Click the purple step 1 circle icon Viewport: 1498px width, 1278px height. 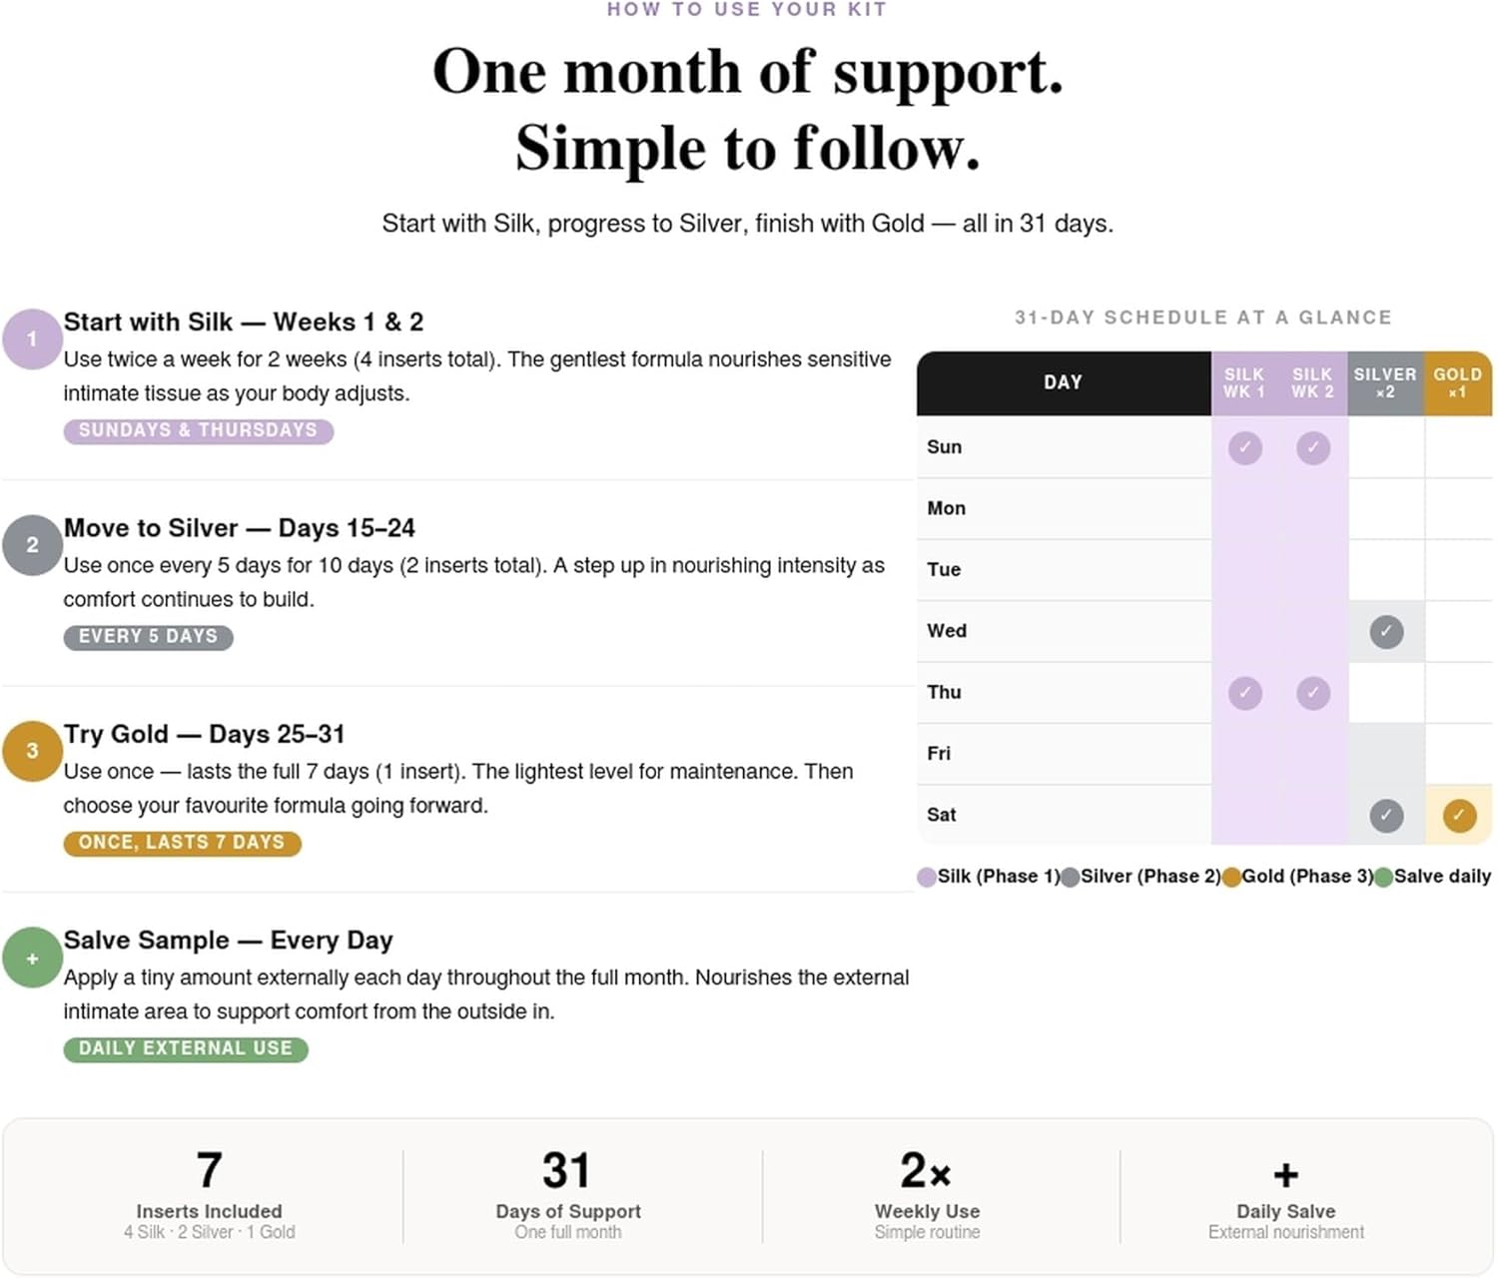(32, 339)
